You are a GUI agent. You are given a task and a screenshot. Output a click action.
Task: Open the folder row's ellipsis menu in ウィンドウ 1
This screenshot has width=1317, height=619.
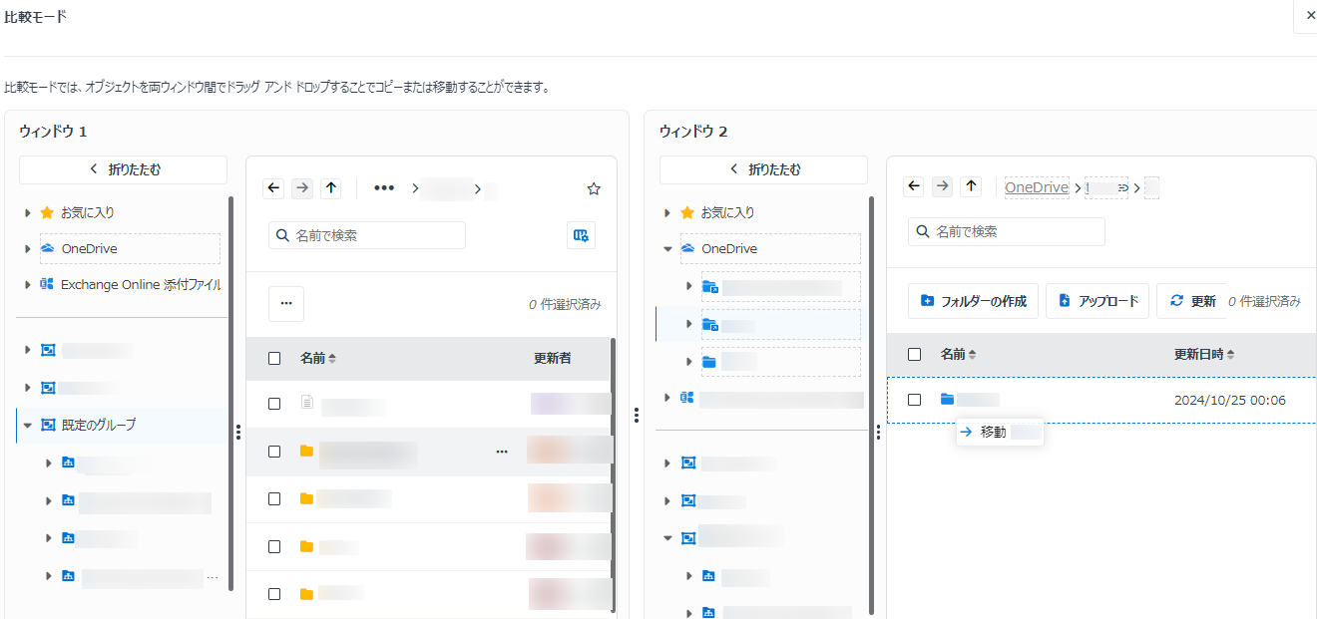point(502,451)
